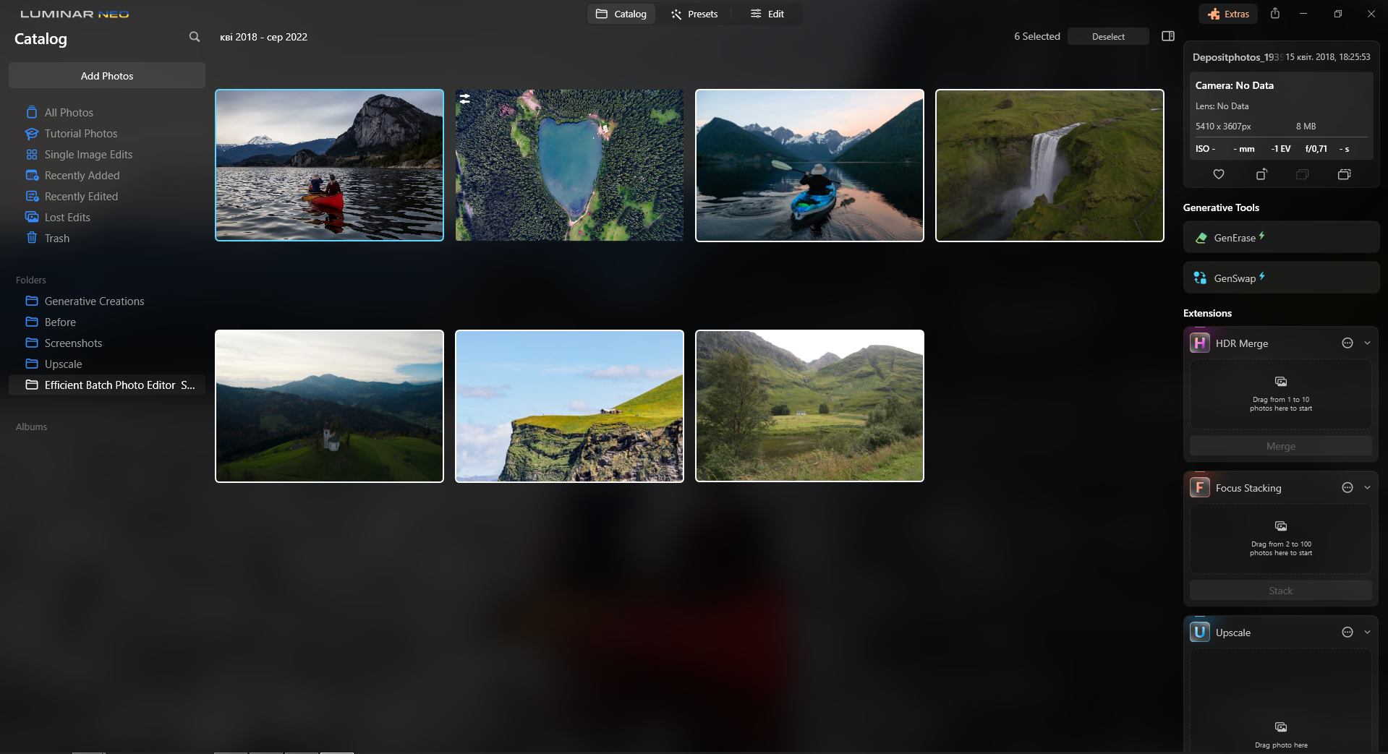
Task: Click the HDR Merge 'Merge' button
Action: 1281,446
